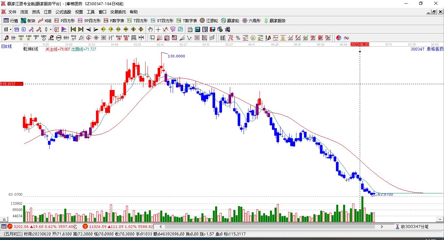Click the 日K线 label

(6, 47)
